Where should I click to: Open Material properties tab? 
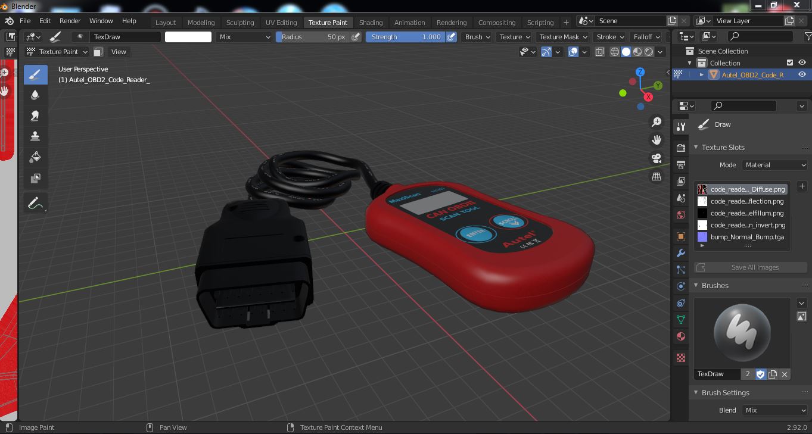pos(681,336)
